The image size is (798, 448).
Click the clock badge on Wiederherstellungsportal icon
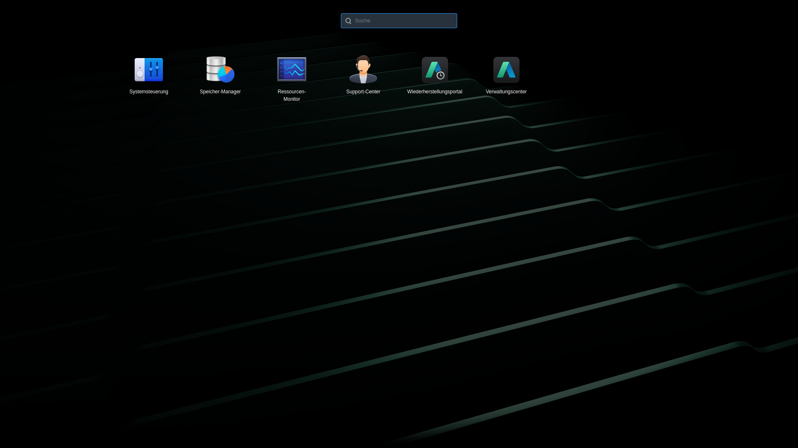[441, 75]
